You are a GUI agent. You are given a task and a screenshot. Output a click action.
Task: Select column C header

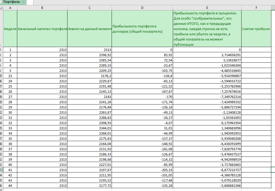pos(89,8)
